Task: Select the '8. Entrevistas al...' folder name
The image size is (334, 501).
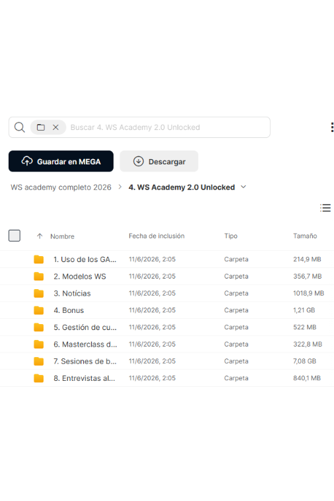Action: click(84, 378)
